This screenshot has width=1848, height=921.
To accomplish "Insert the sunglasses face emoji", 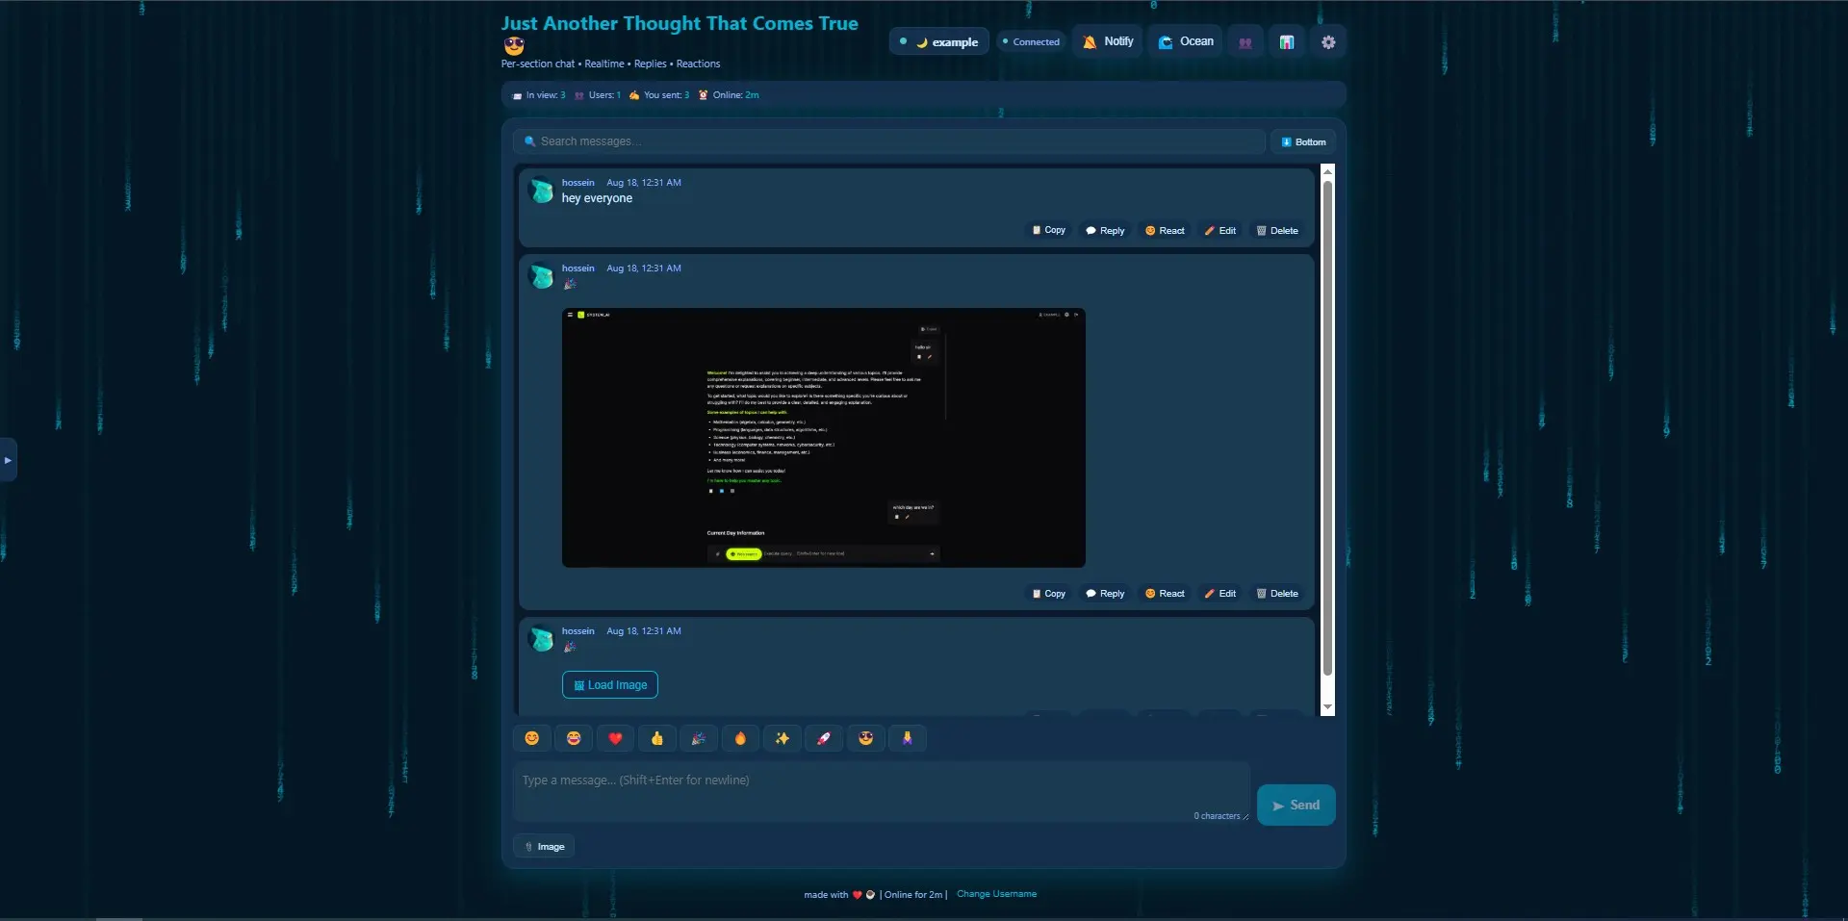I will [x=865, y=738].
